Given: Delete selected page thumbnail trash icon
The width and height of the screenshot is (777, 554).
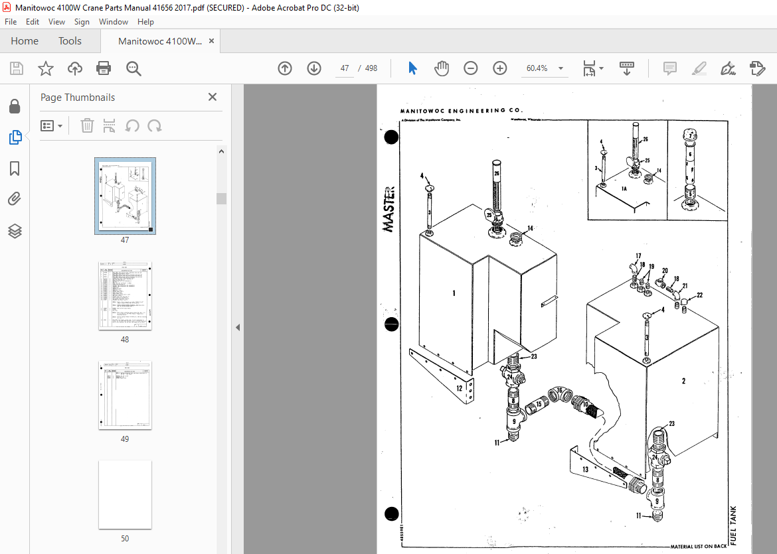Looking at the screenshot, I should point(87,126).
